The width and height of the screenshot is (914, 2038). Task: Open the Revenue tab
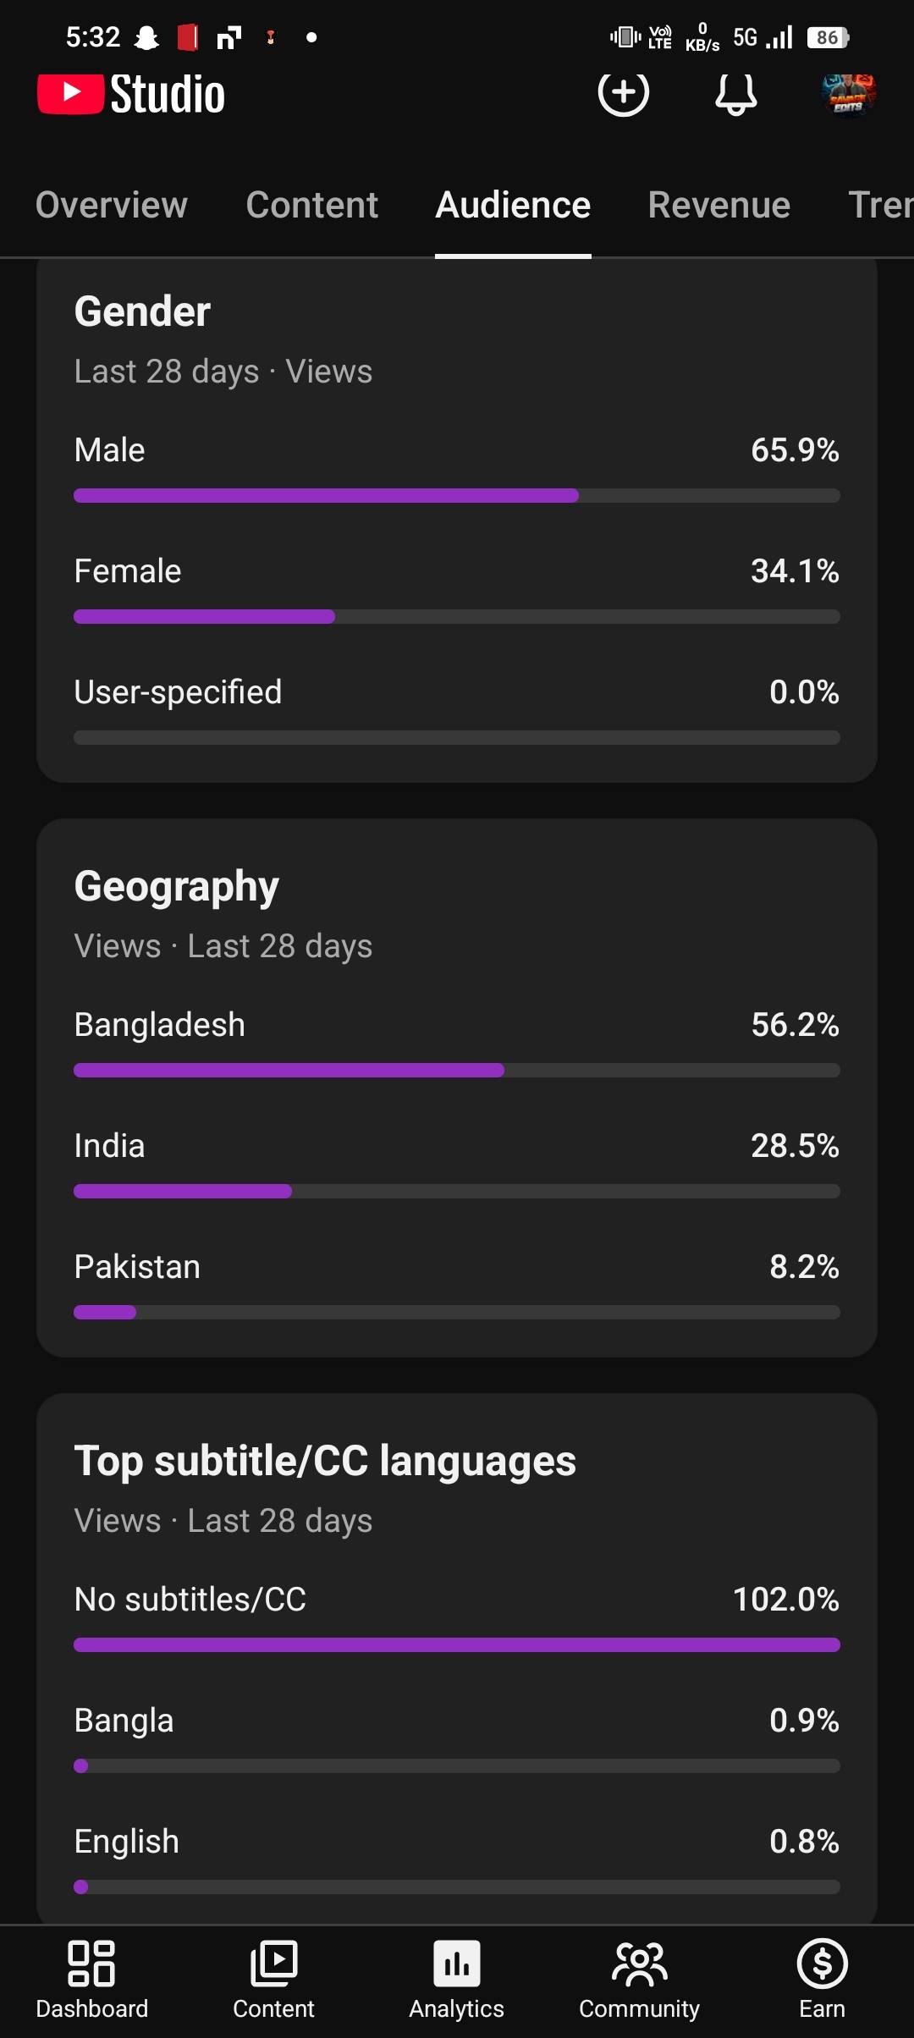(719, 205)
